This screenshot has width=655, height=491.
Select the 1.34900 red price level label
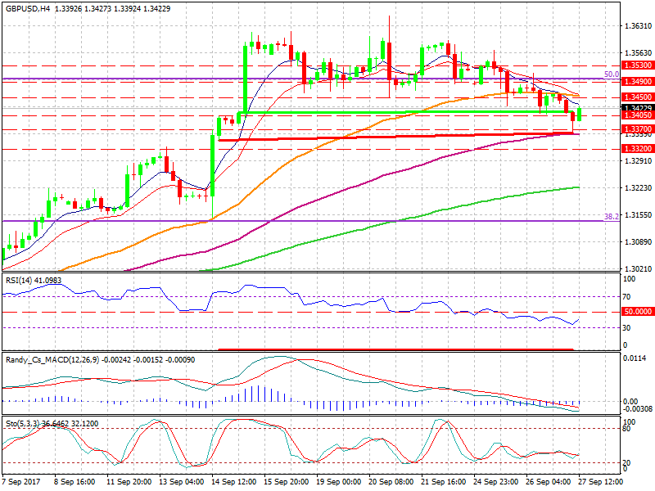click(x=637, y=82)
